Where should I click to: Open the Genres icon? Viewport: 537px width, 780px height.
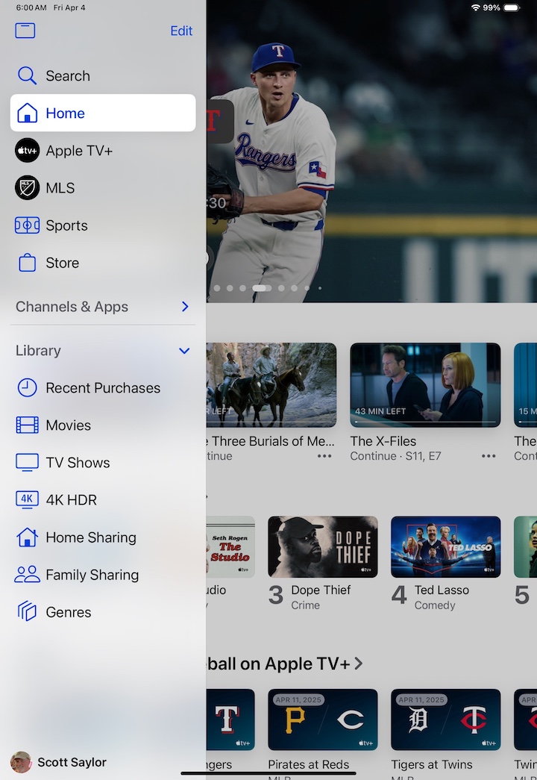pos(28,611)
